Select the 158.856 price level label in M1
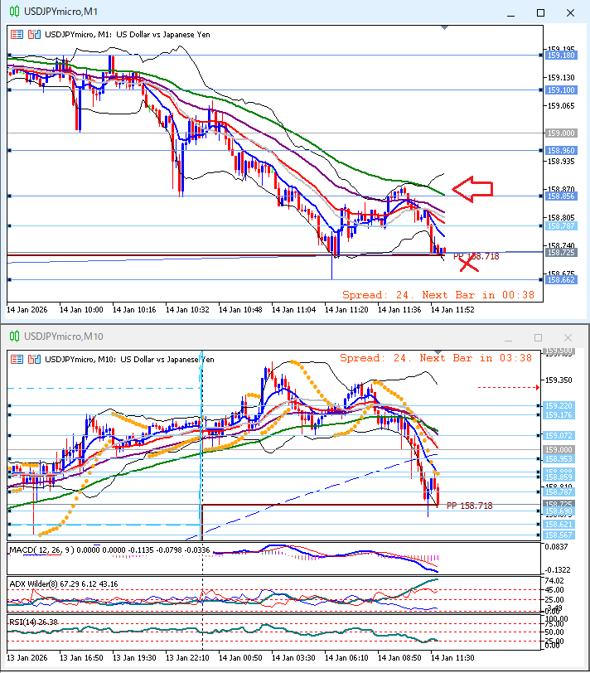This screenshot has height=673, width=590. 561,196
